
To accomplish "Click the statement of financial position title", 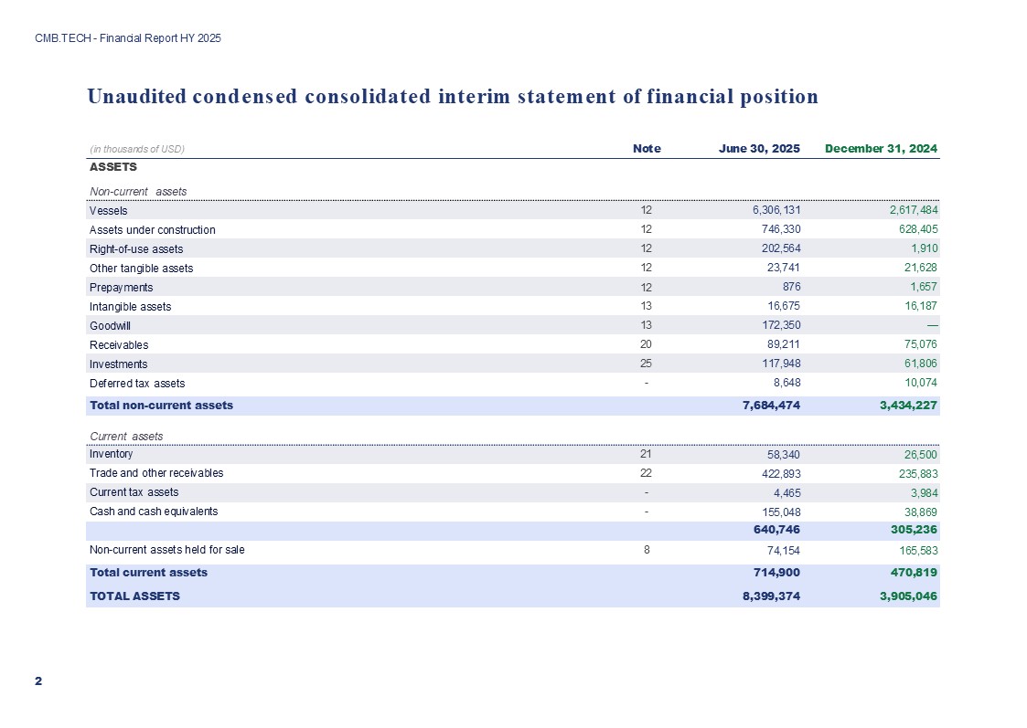I will tap(453, 97).
